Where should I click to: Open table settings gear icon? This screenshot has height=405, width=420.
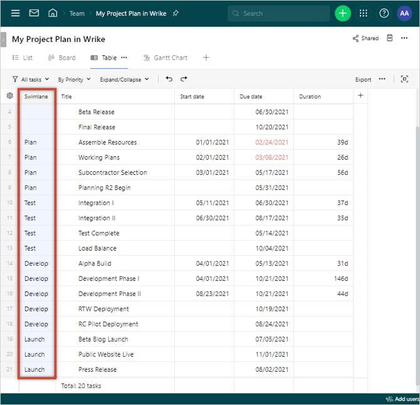coord(9,96)
